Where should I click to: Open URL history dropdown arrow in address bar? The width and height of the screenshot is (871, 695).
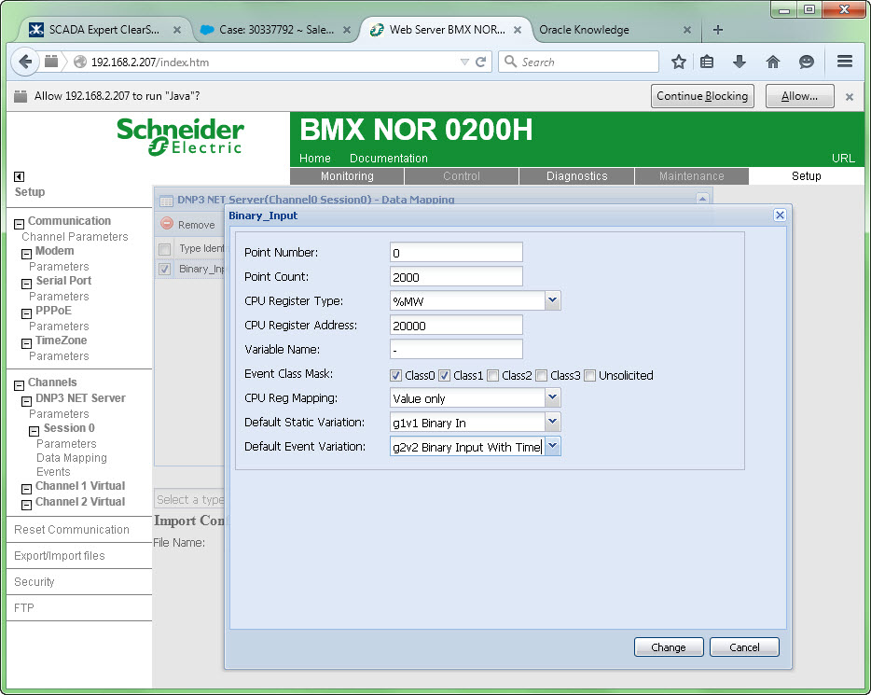click(464, 63)
